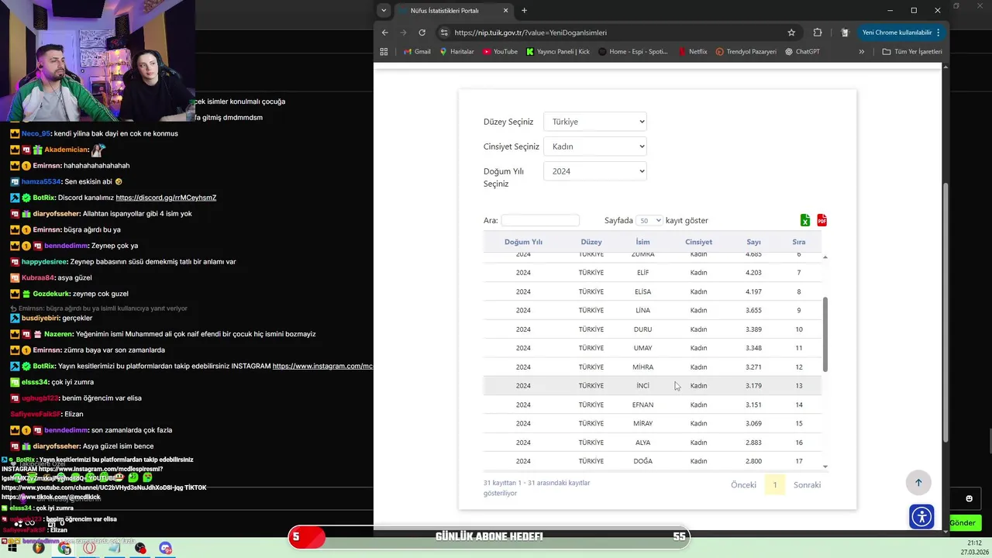Open Yayıncı Paneli Kick bookmark
The width and height of the screenshot is (992, 558).
pyautogui.click(x=558, y=52)
